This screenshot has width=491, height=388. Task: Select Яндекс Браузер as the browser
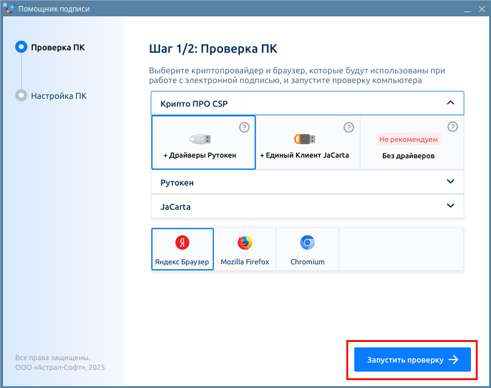click(x=182, y=249)
